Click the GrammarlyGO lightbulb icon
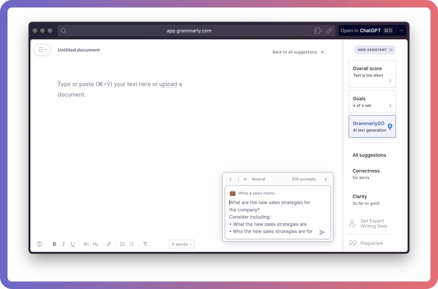Screen dimensions: 438x289 (x=390, y=126)
